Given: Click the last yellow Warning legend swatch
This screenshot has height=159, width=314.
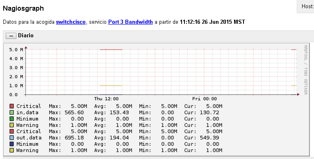Looking at the screenshot, I should coord(11,150).
